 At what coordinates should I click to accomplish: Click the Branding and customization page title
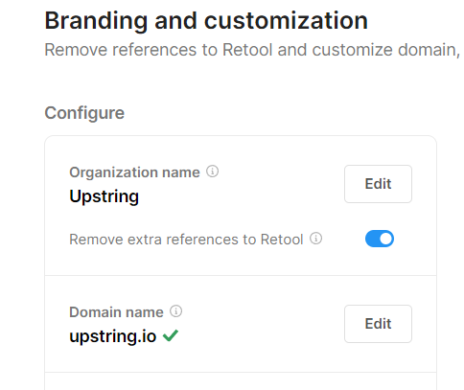point(206,21)
